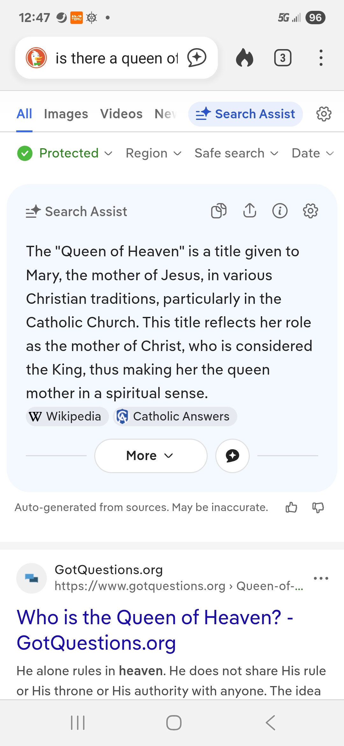Tap the address bar search query
The image size is (344, 746).
tap(116, 58)
